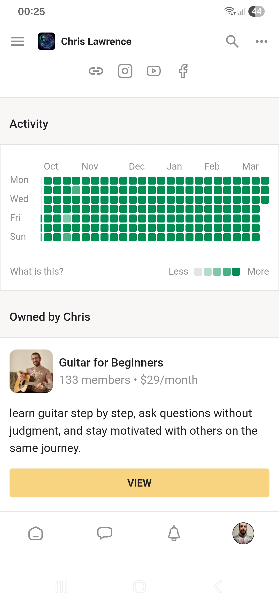Open the three-dot more options menu
279x604 pixels.
(x=261, y=41)
